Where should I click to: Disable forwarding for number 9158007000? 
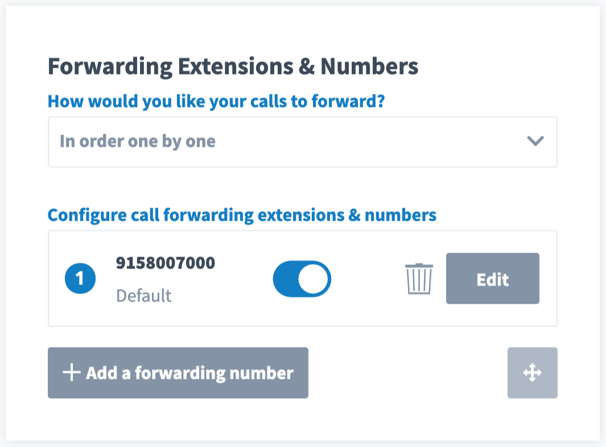302,279
